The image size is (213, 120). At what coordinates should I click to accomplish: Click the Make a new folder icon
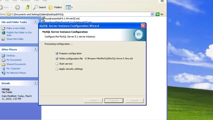click(x=3, y=28)
